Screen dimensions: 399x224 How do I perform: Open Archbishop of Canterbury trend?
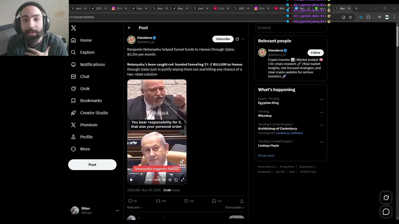(277, 128)
